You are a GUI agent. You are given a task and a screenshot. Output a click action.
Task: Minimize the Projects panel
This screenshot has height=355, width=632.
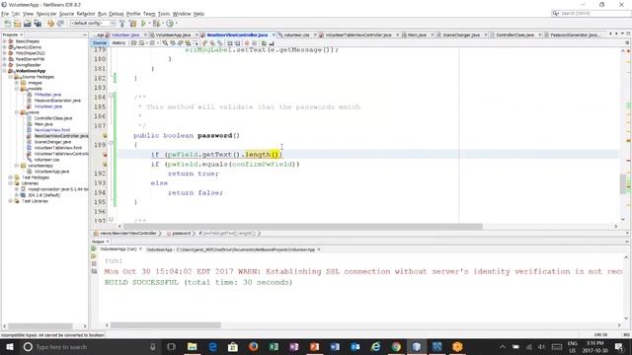tap(84, 35)
